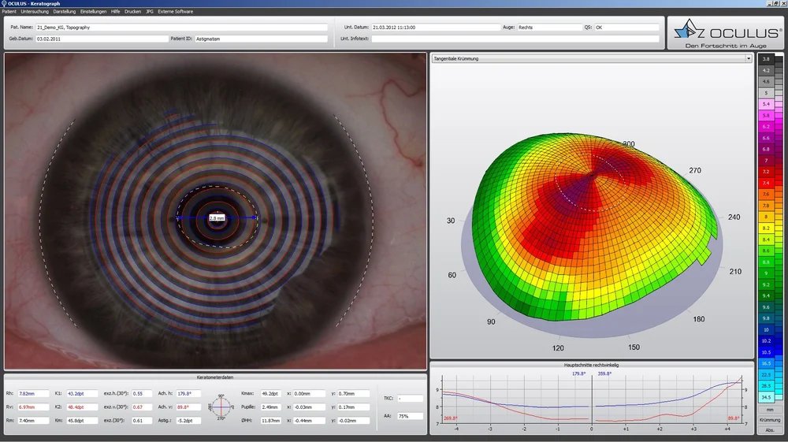The width and height of the screenshot is (788, 442).
Task: Select the 8 orange-yellow color scale swatch
Action: point(766,217)
